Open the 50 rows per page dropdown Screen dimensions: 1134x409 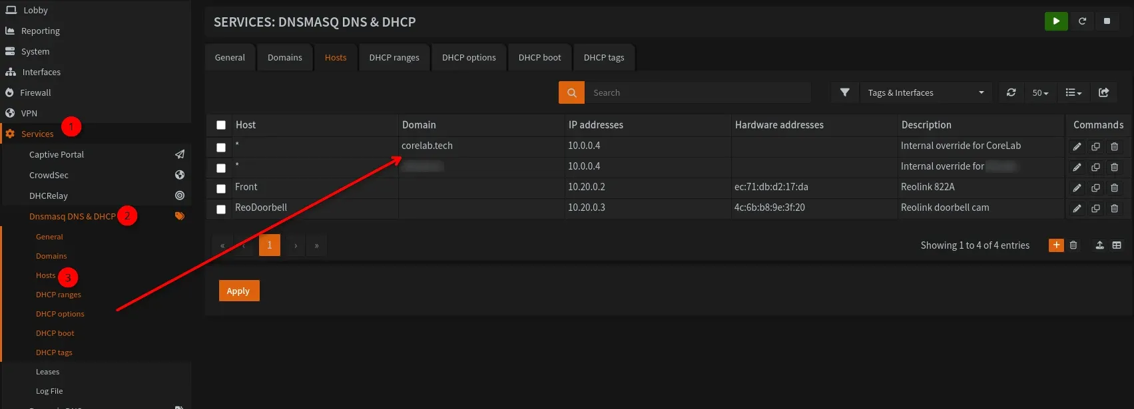1040,92
